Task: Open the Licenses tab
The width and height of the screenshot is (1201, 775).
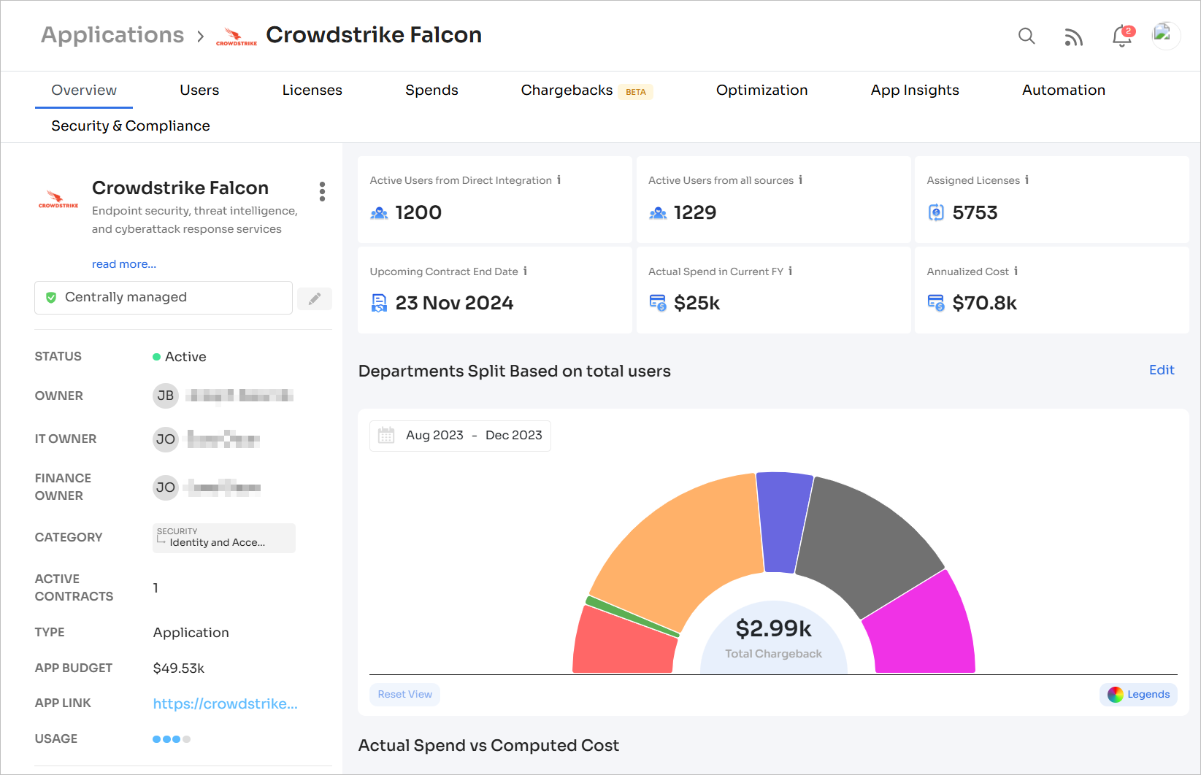Action: click(312, 90)
